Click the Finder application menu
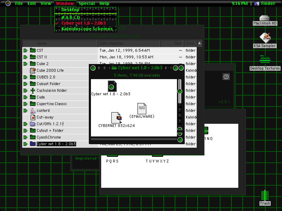 [x=265, y=3]
